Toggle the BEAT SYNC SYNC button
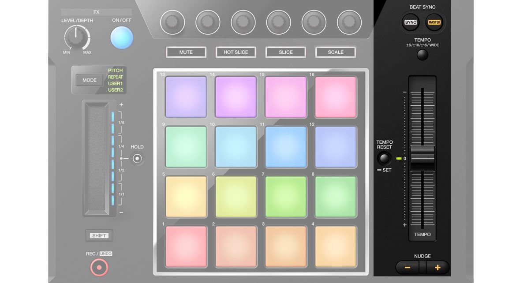This screenshot has width=531, height=283. coord(411,22)
